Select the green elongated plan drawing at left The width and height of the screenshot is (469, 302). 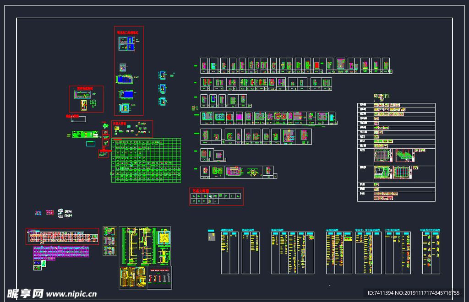click(84, 134)
